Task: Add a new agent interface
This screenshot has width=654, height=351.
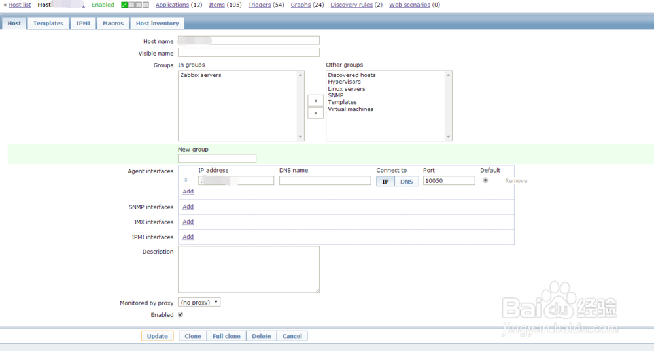Action: tap(188, 192)
